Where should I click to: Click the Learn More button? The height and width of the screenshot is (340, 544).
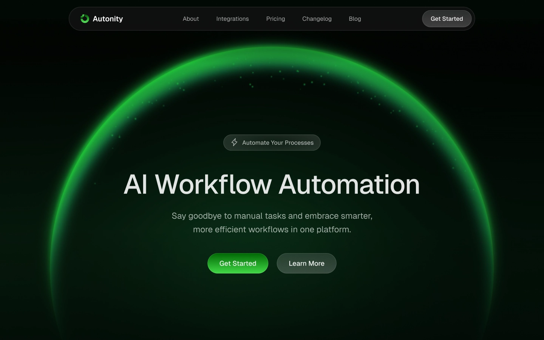tap(306, 263)
